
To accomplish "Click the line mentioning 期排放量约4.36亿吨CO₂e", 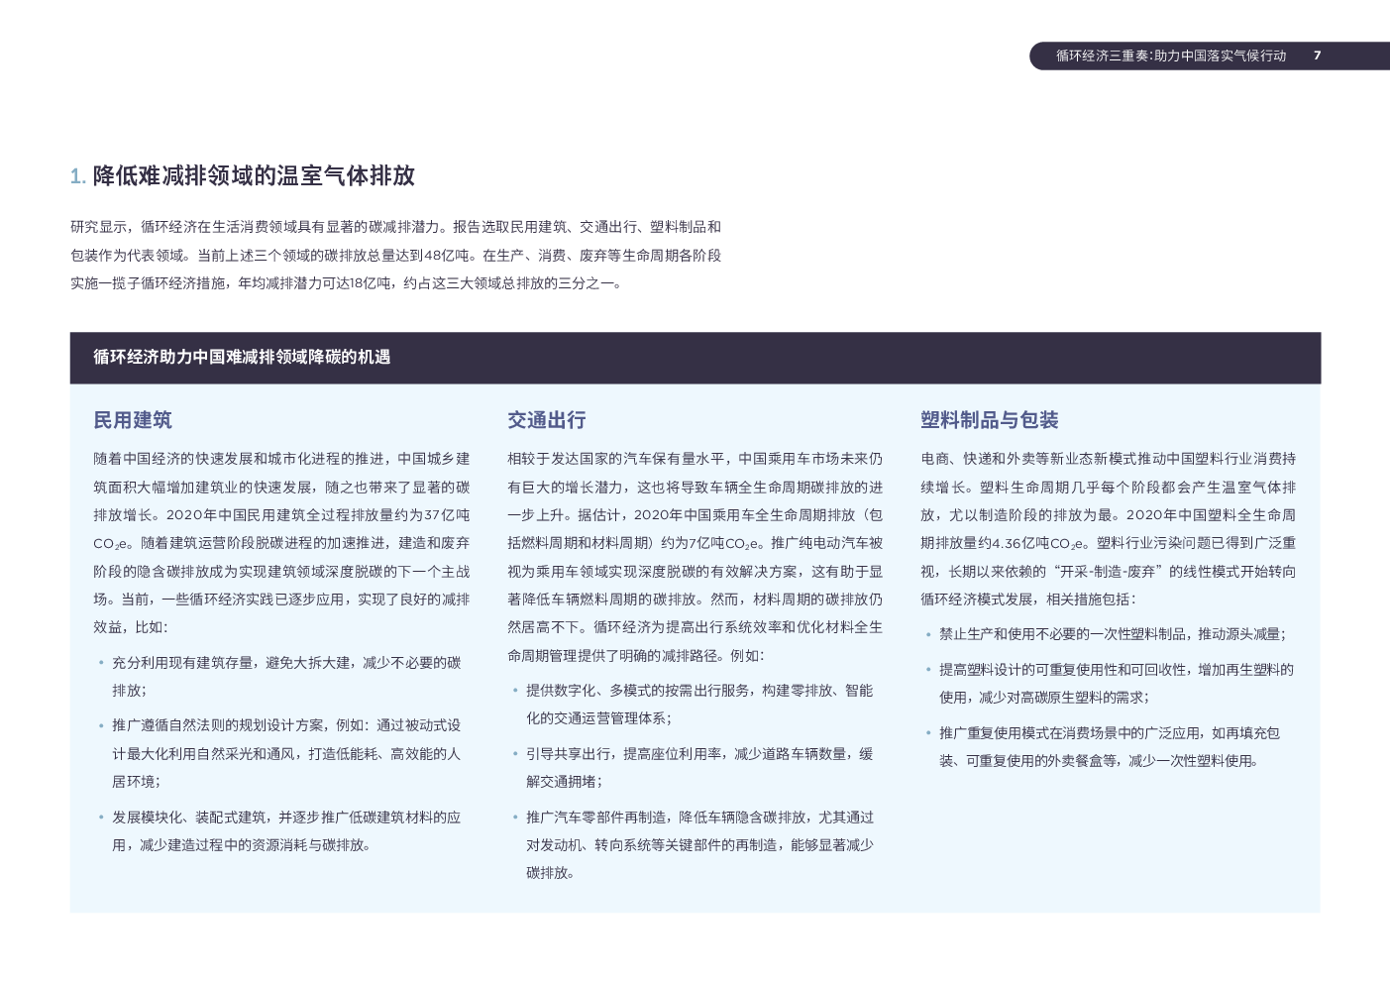I will (1108, 543).
